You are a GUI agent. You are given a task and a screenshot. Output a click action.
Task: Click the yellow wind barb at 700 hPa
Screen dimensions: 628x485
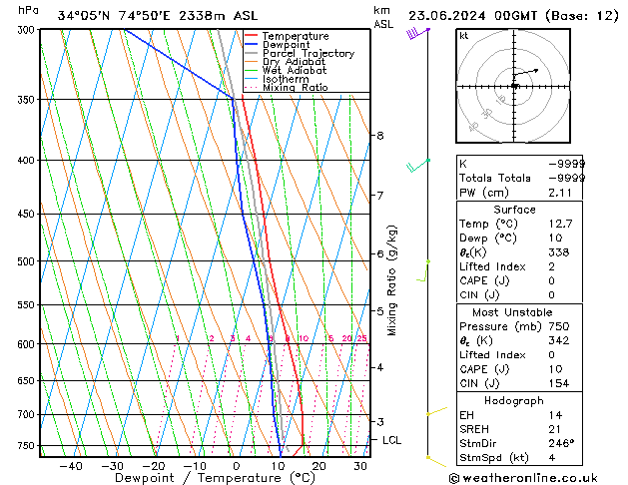click(x=436, y=411)
